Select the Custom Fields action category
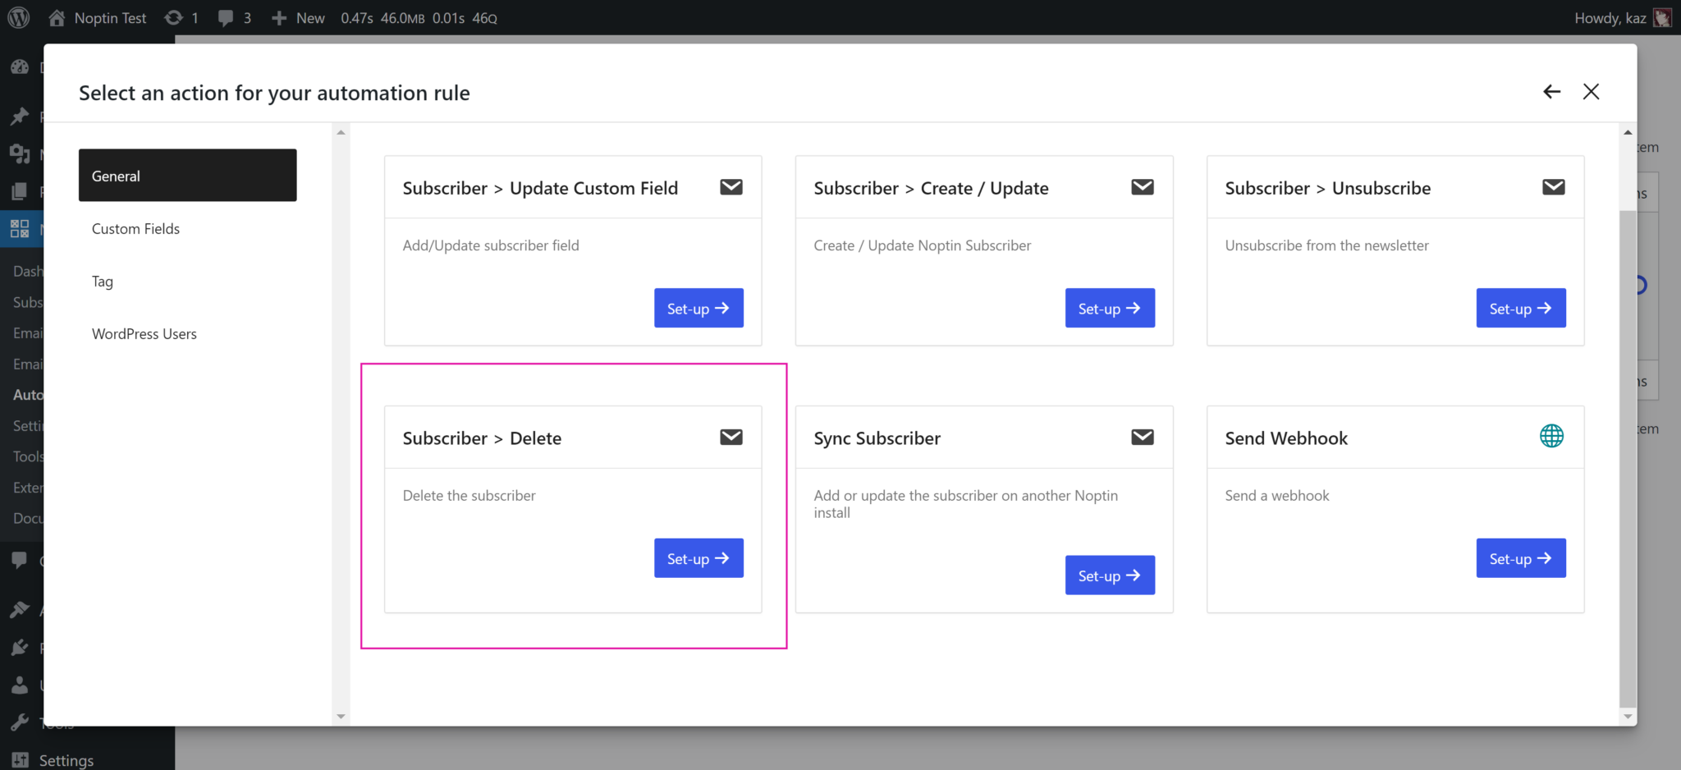This screenshot has height=770, width=1681. click(x=135, y=228)
